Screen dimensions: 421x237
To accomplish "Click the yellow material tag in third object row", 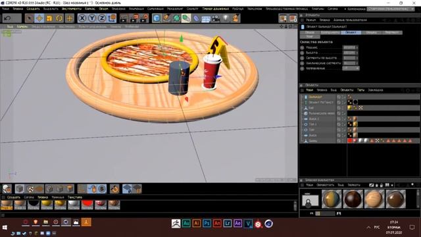I will tap(349, 108).
